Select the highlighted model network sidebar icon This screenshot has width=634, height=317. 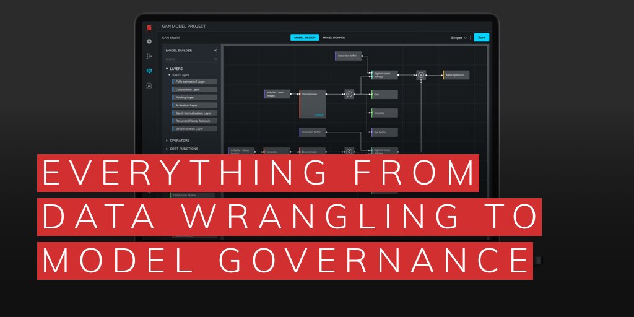(x=149, y=71)
